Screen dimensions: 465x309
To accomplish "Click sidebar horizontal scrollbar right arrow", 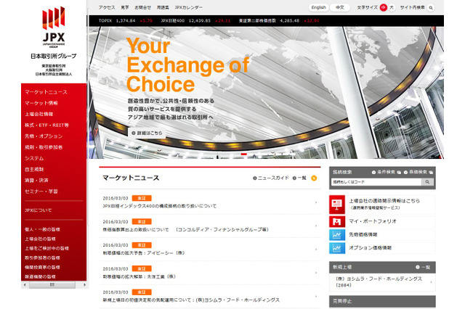I will tap(84, 285).
